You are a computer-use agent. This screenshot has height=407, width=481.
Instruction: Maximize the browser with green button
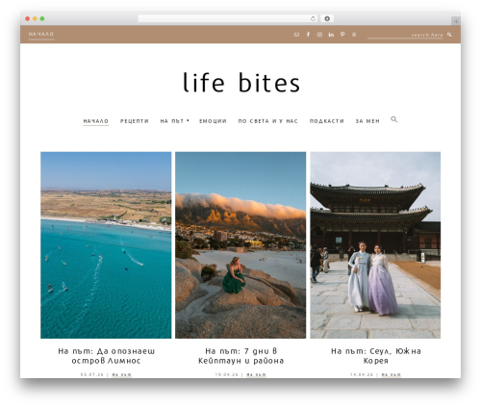pyautogui.click(x=42, y=19)
